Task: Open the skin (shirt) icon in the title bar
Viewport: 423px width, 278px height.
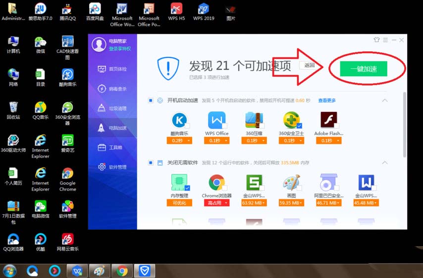Action: (376, 40)
